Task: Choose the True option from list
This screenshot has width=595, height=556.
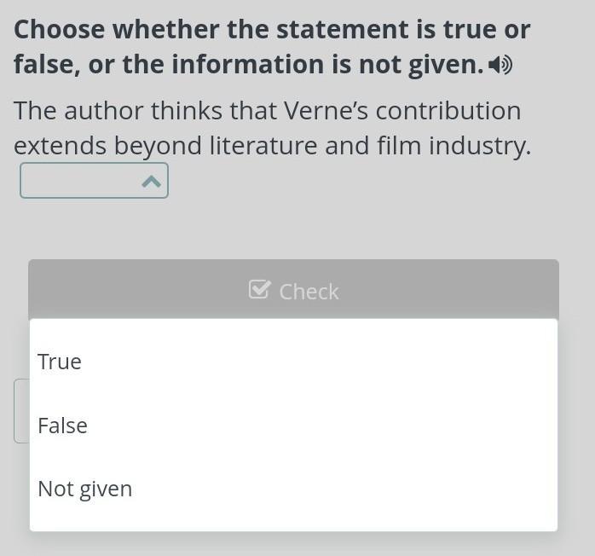Action: pyautogui.click(x=293, y=362)
